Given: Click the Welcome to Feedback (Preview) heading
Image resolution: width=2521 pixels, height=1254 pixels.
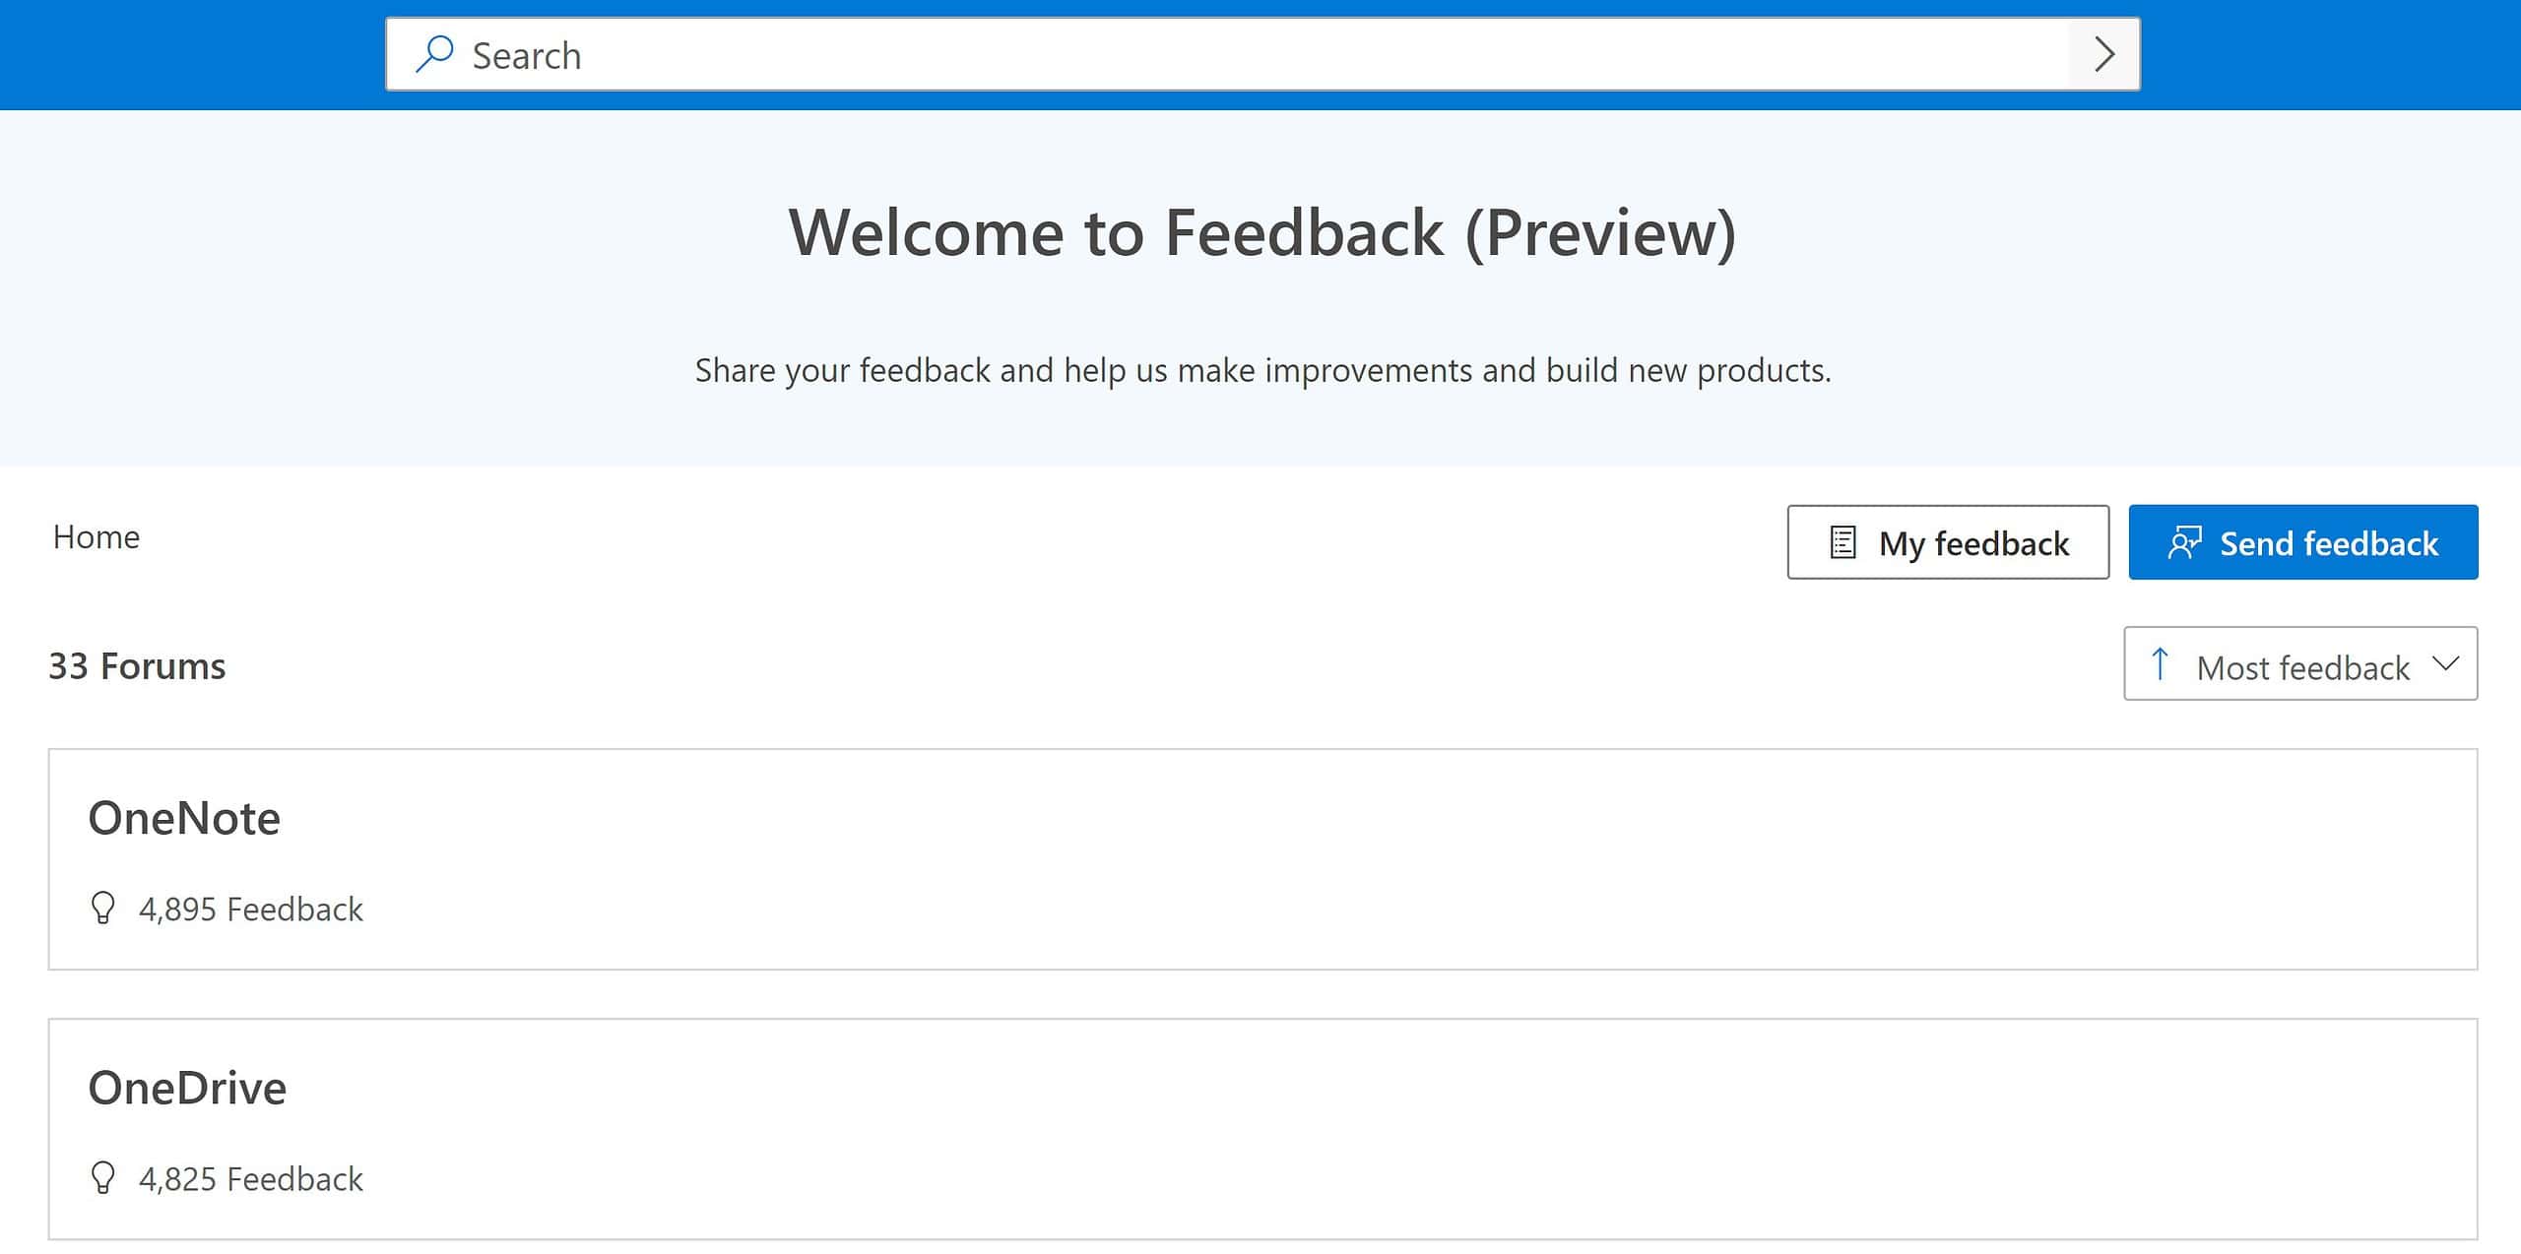Looking at the screenshot, I should pos(1262,233).
